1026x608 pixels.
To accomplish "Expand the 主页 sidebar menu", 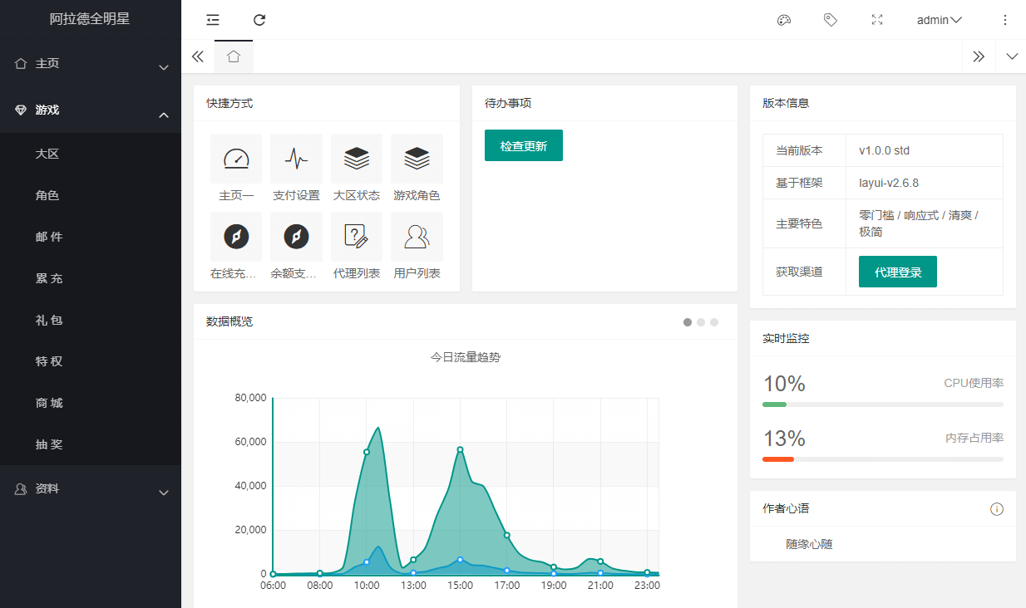I will (91, 64).
